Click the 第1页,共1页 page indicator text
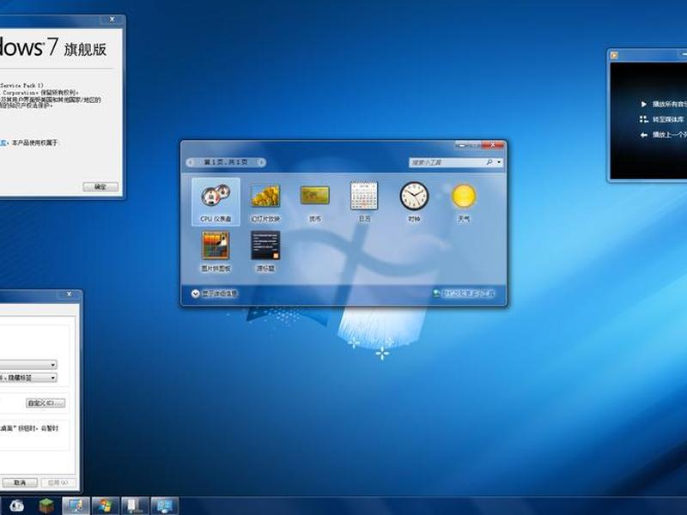This screenshot has height=515, width=687. (226, 162)
